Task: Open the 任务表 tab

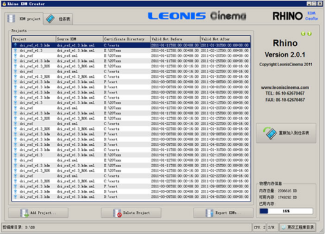Action: (58, 19)
